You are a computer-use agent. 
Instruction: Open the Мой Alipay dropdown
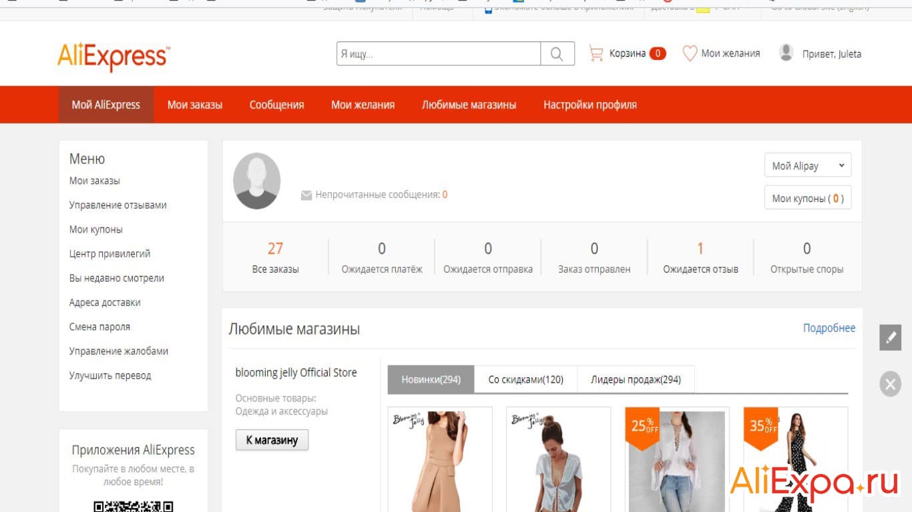tap(808, 166)
